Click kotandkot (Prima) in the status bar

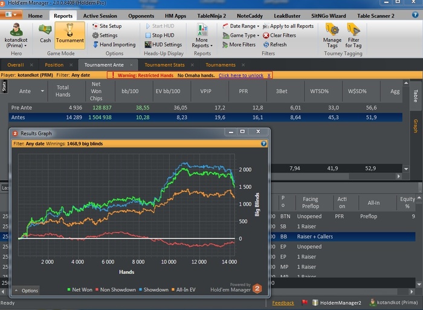(x=393, y=302)
